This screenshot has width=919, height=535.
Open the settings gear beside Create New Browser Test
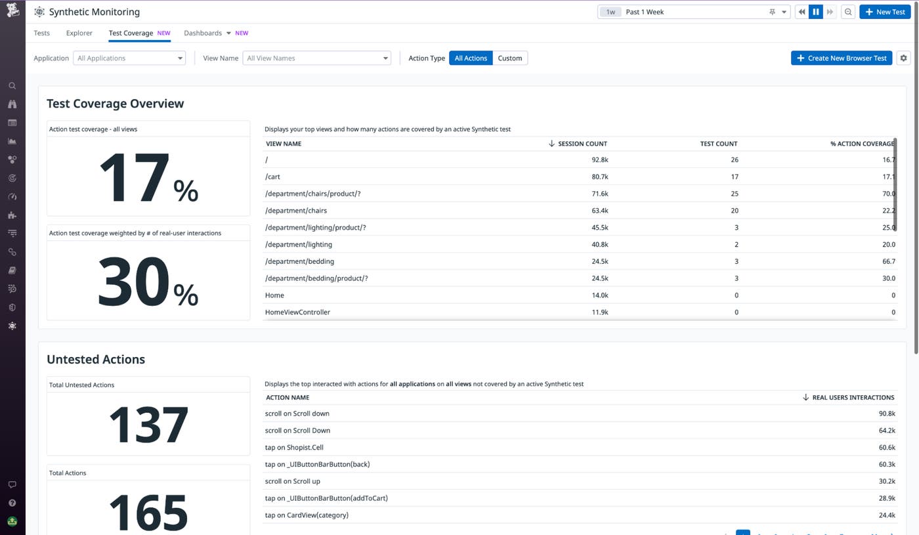tap(904, 58)
